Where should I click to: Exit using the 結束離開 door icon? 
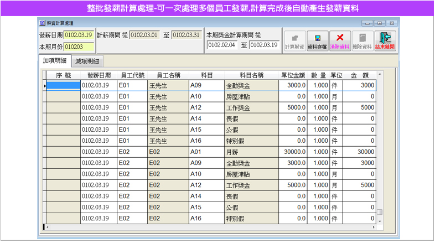coord(385,41)
